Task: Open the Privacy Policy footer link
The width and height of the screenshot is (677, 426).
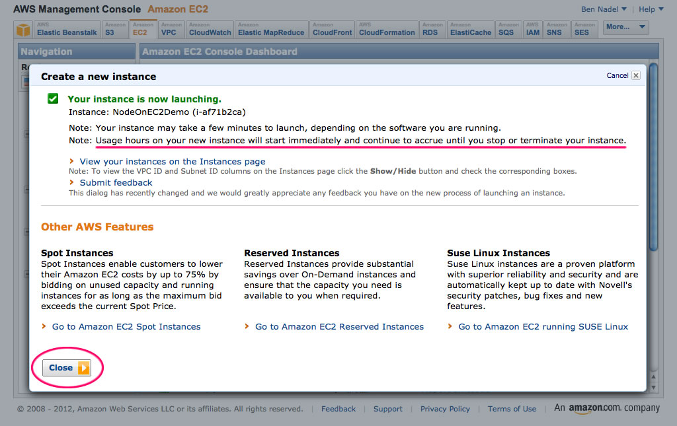Action: (445, 409)
